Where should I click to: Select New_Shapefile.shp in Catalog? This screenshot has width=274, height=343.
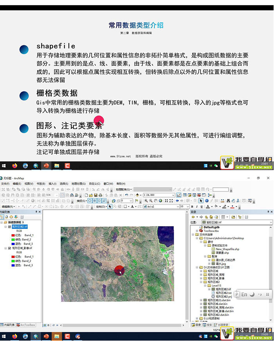[x=227, y=249]
